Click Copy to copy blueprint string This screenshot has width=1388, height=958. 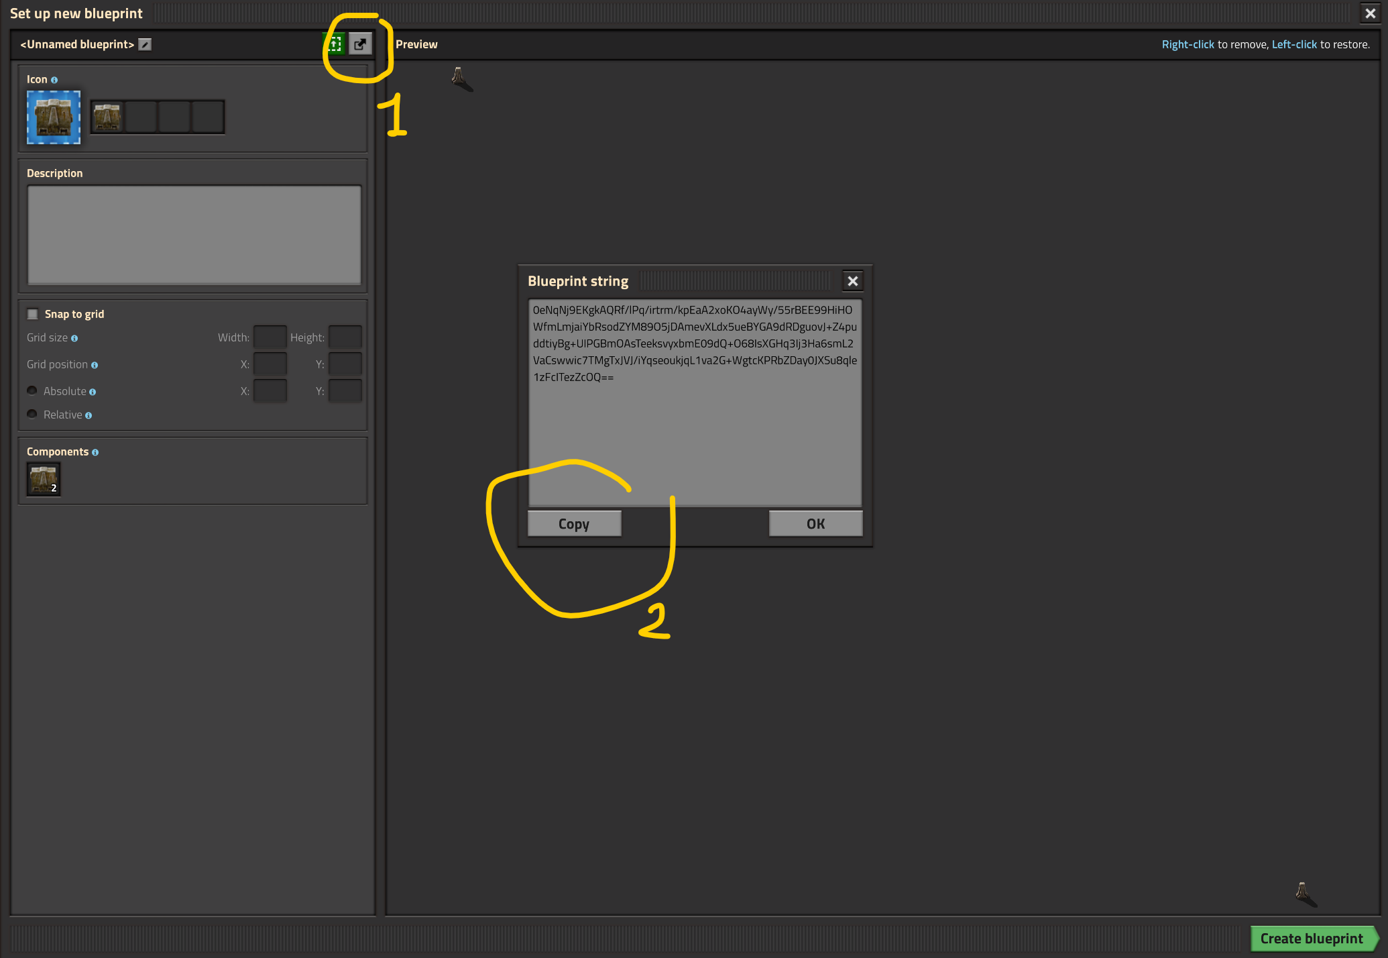coord(573,522)
